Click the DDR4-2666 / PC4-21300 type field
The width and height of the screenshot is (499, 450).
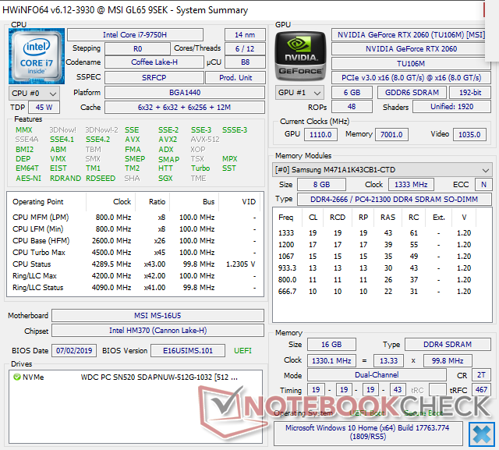[395, 199]
